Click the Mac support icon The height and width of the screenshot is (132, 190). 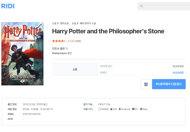[141, 109]
